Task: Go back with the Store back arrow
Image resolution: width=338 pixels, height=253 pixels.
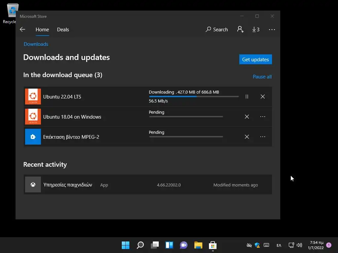Action: click(x=22, y=29)
